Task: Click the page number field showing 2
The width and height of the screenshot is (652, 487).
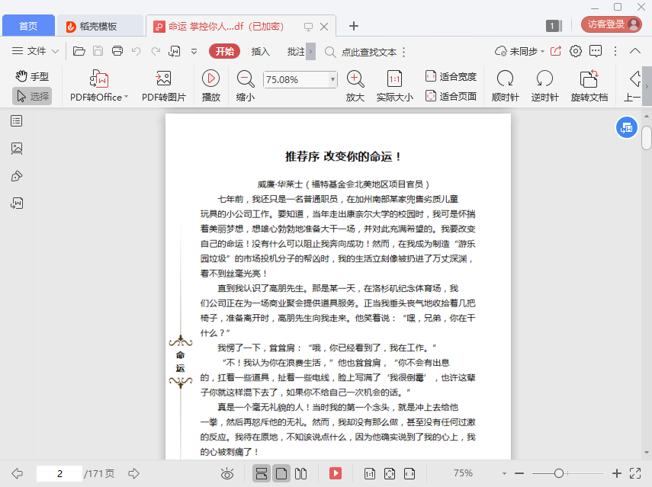Action: (59, 474)
